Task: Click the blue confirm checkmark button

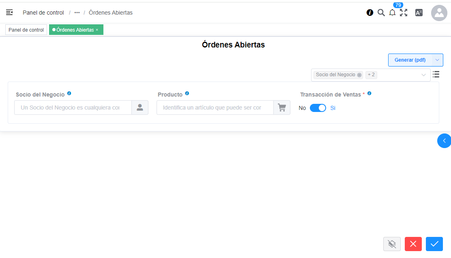Action: pos(434,244)
